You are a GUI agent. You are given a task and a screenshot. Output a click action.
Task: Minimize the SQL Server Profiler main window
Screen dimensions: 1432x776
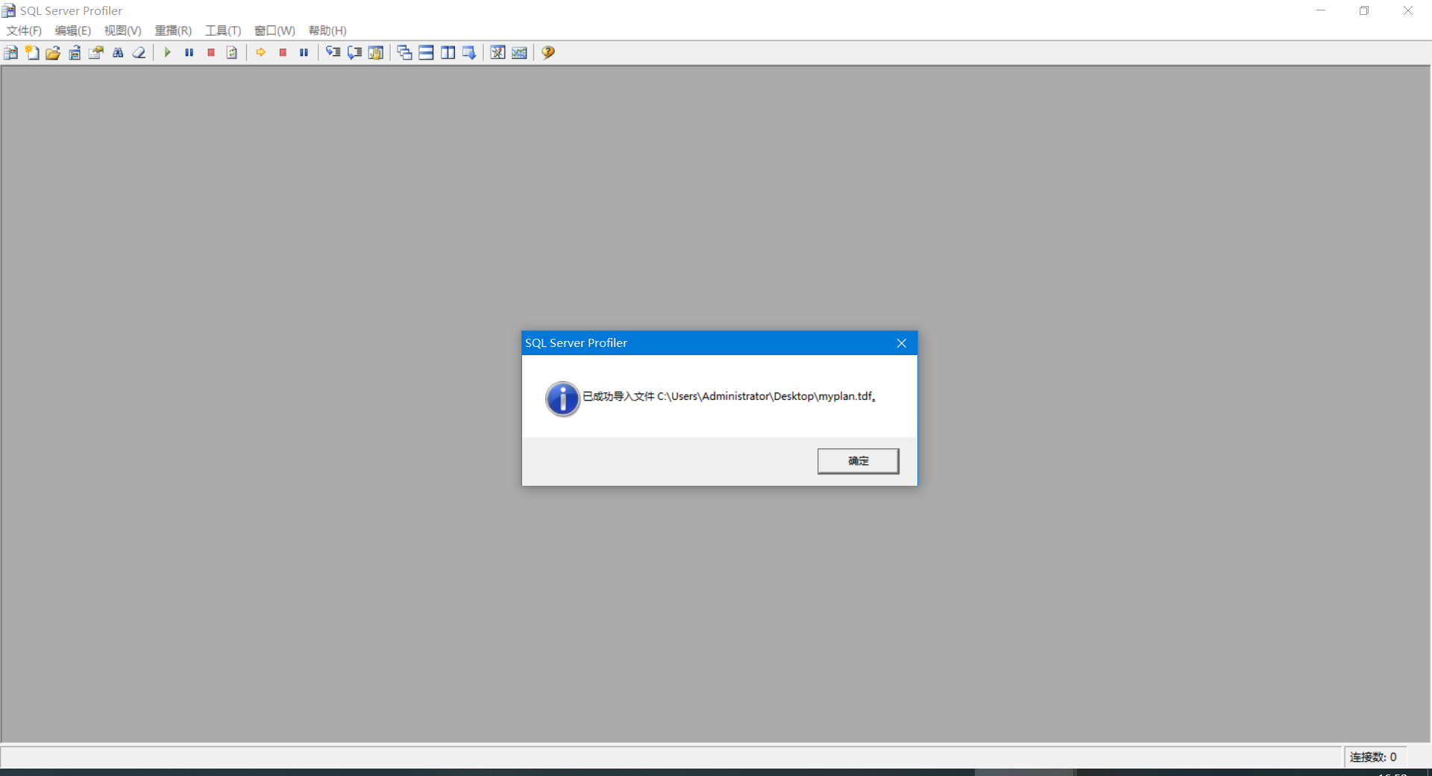pyautogui.click(x=1321, y=10)
